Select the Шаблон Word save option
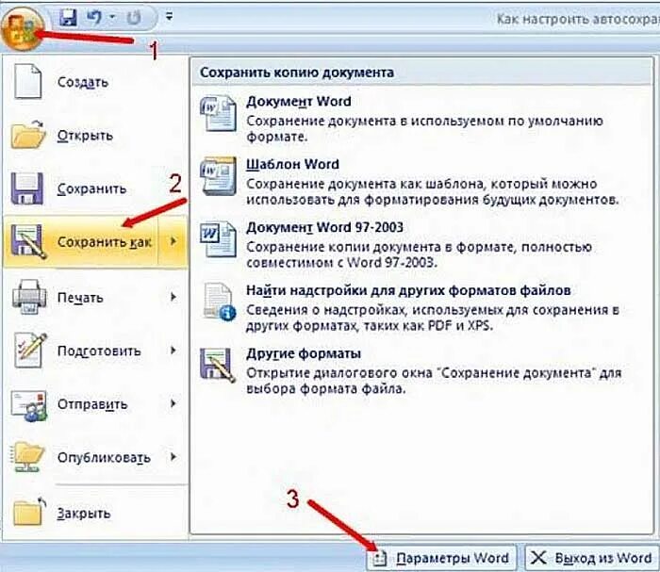The image size is (660, 572). click(421, 182)
